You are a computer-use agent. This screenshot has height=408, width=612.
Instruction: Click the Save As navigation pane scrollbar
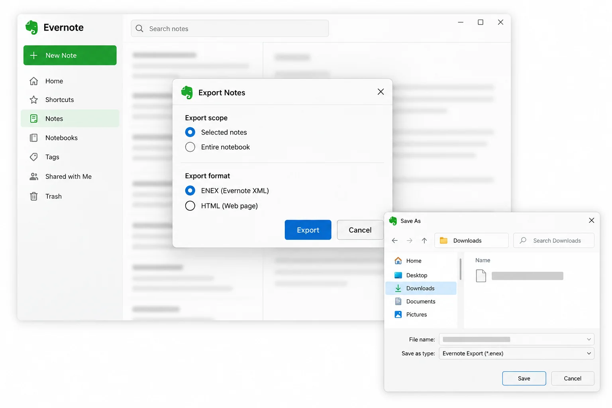(460, 269)
